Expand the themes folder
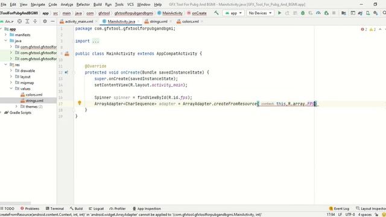 tap(16, 107)
